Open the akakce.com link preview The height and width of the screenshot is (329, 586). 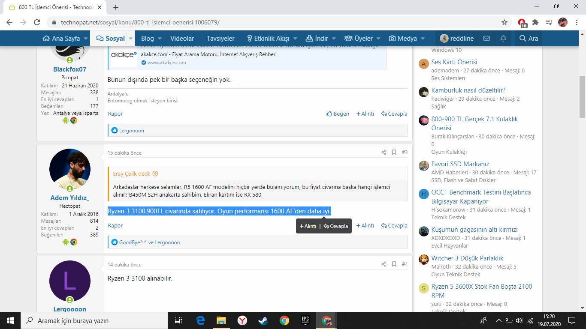click(x=247, y=58)
